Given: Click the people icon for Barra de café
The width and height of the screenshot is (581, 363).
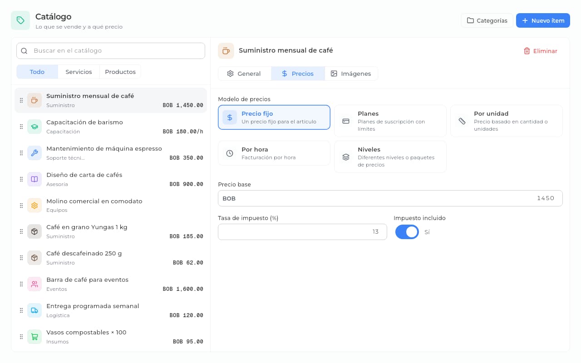Looking at the screenshot, I should pyautogui.click(x=34, y=284).
